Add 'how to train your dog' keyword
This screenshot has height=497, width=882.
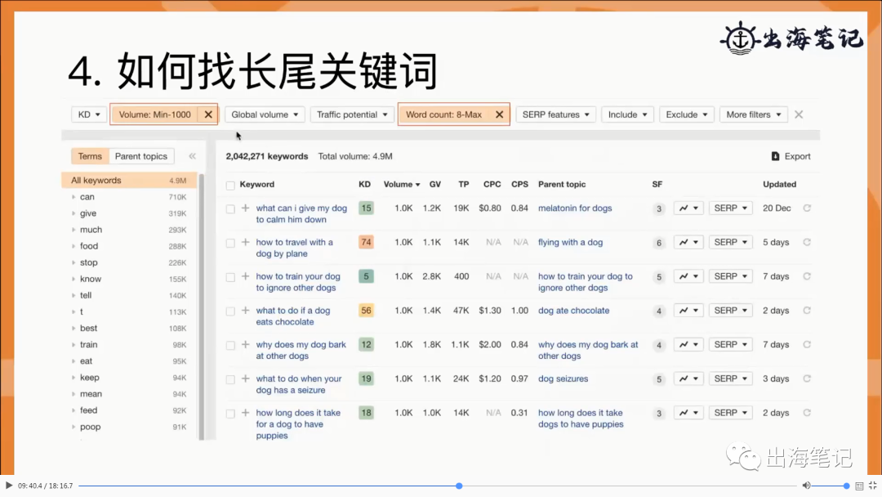(245, 276)
